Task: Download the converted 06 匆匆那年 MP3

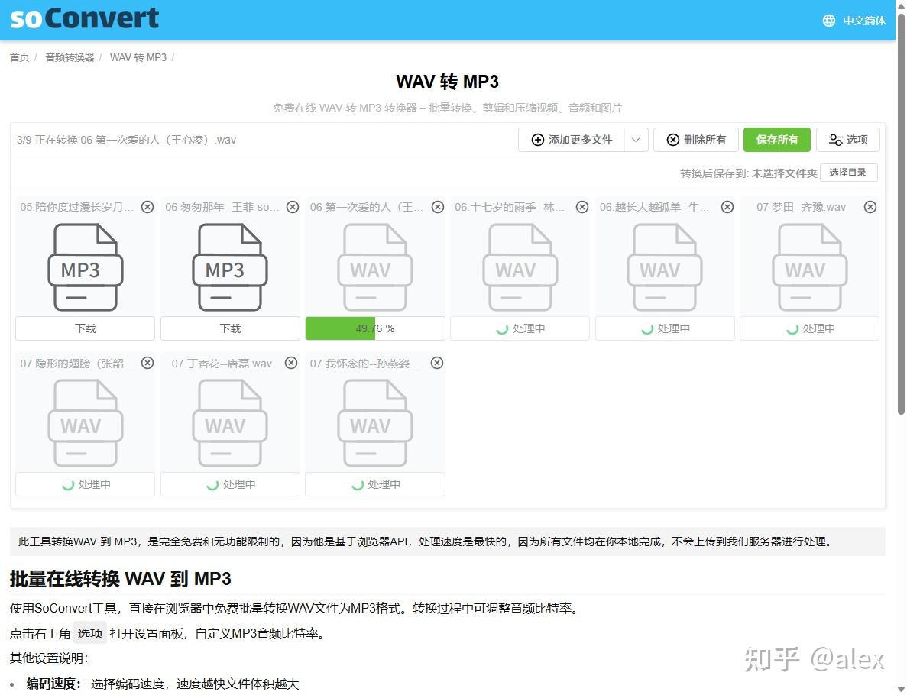Action: point(230,328)
